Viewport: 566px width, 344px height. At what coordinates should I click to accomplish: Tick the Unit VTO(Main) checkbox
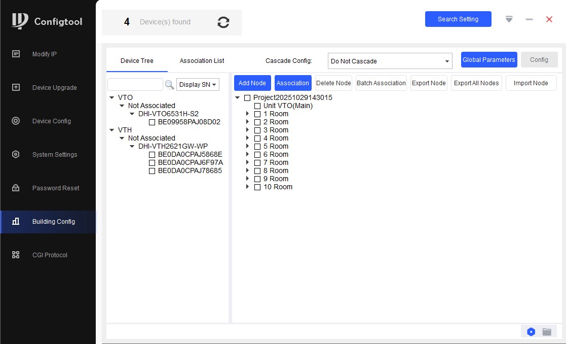click(x=257, y=106)
